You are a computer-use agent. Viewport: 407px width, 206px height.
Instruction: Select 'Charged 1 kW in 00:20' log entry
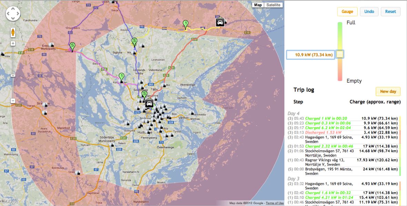326,118
